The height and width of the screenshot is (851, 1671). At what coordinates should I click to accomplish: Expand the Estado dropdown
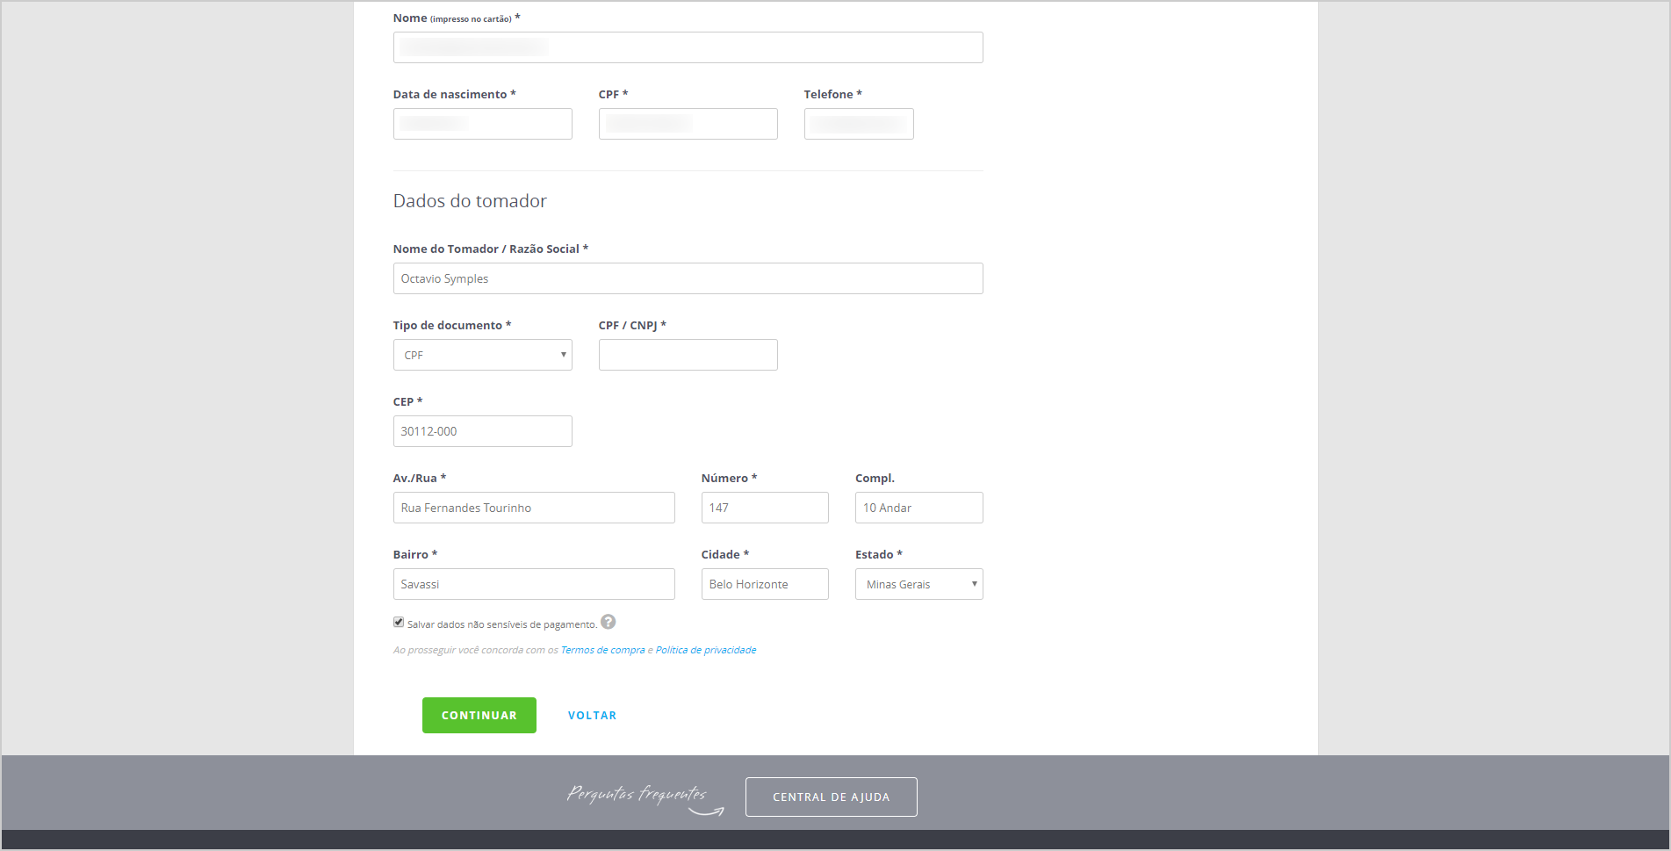918,584
